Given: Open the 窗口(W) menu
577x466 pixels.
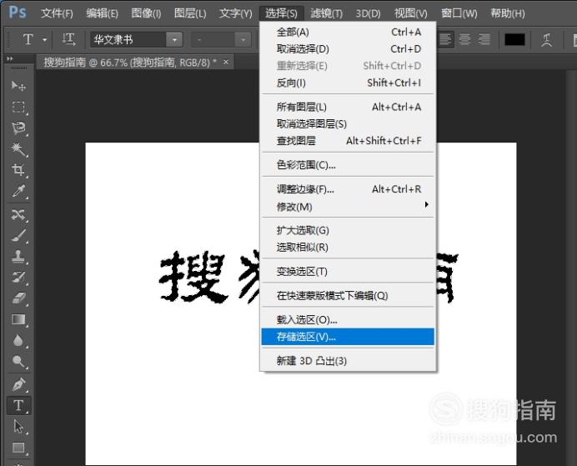Looking at the screenshot, I should (x=459, y=13).
